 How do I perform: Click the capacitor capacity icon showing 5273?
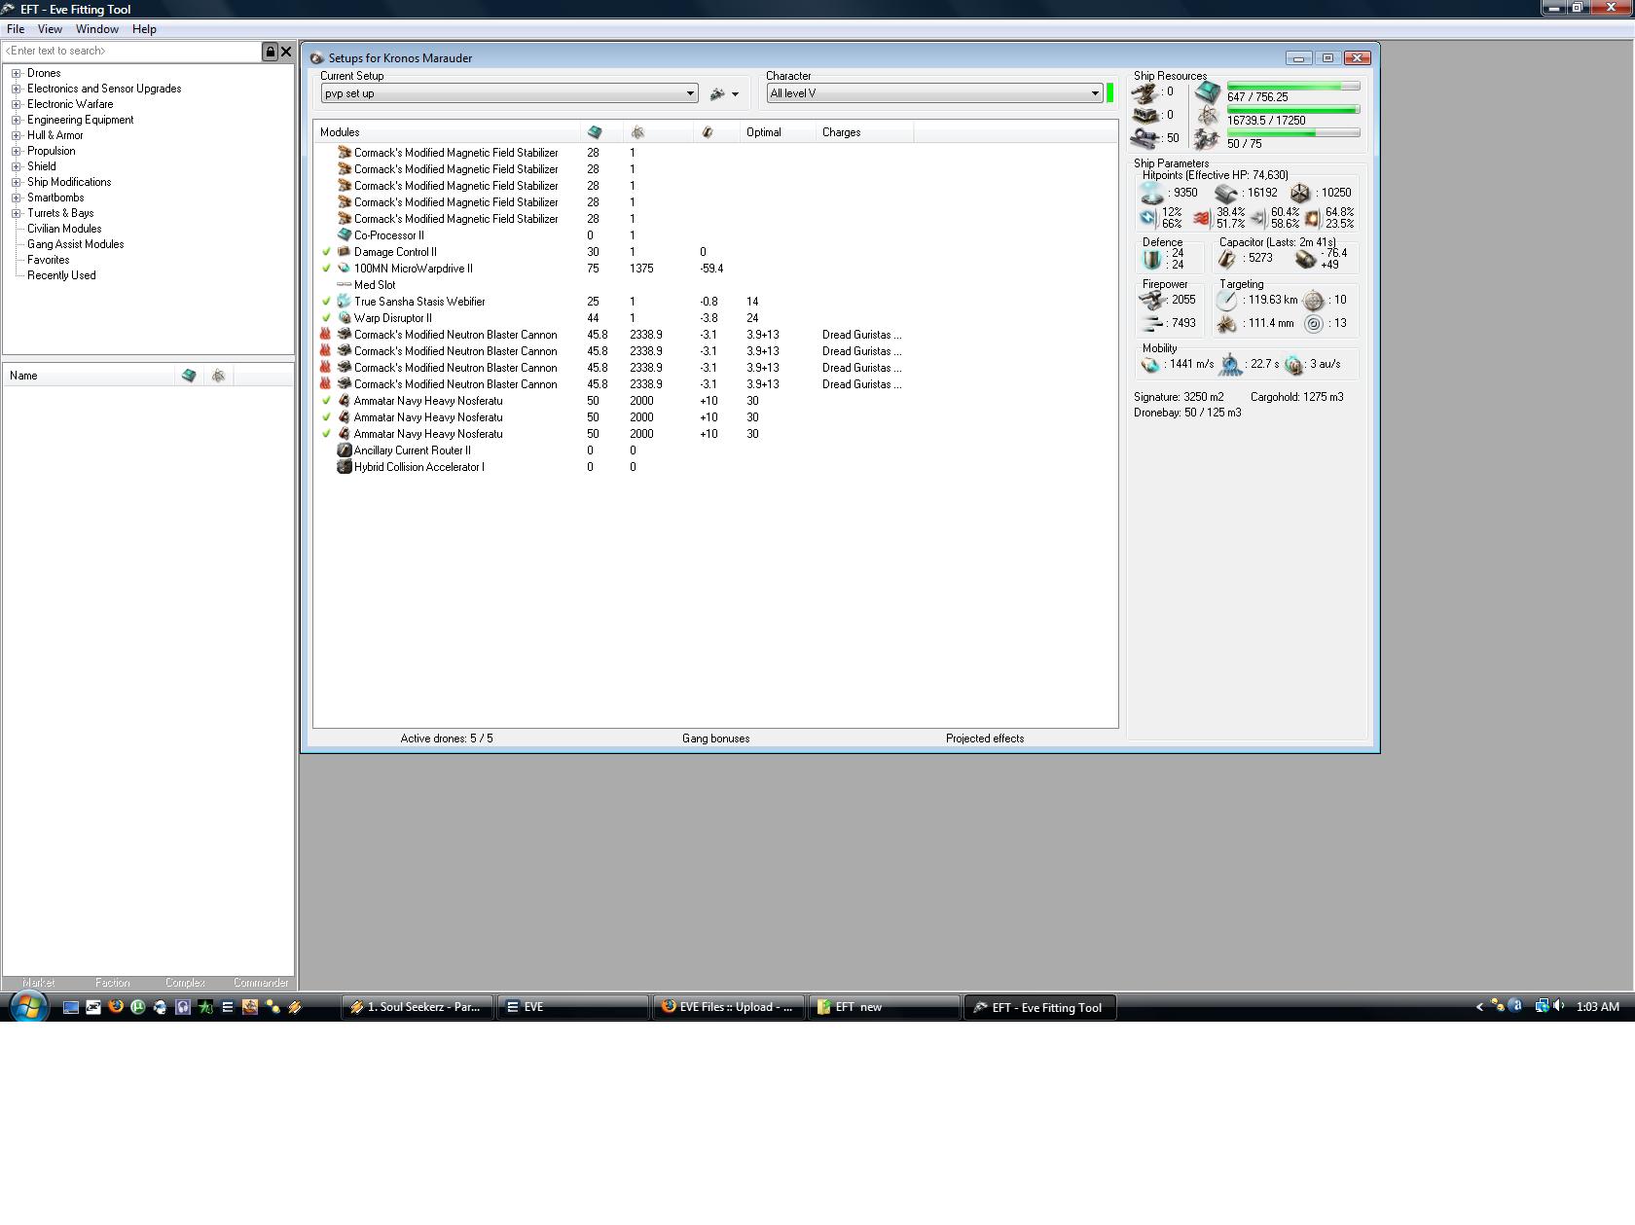pos(1227,259)
